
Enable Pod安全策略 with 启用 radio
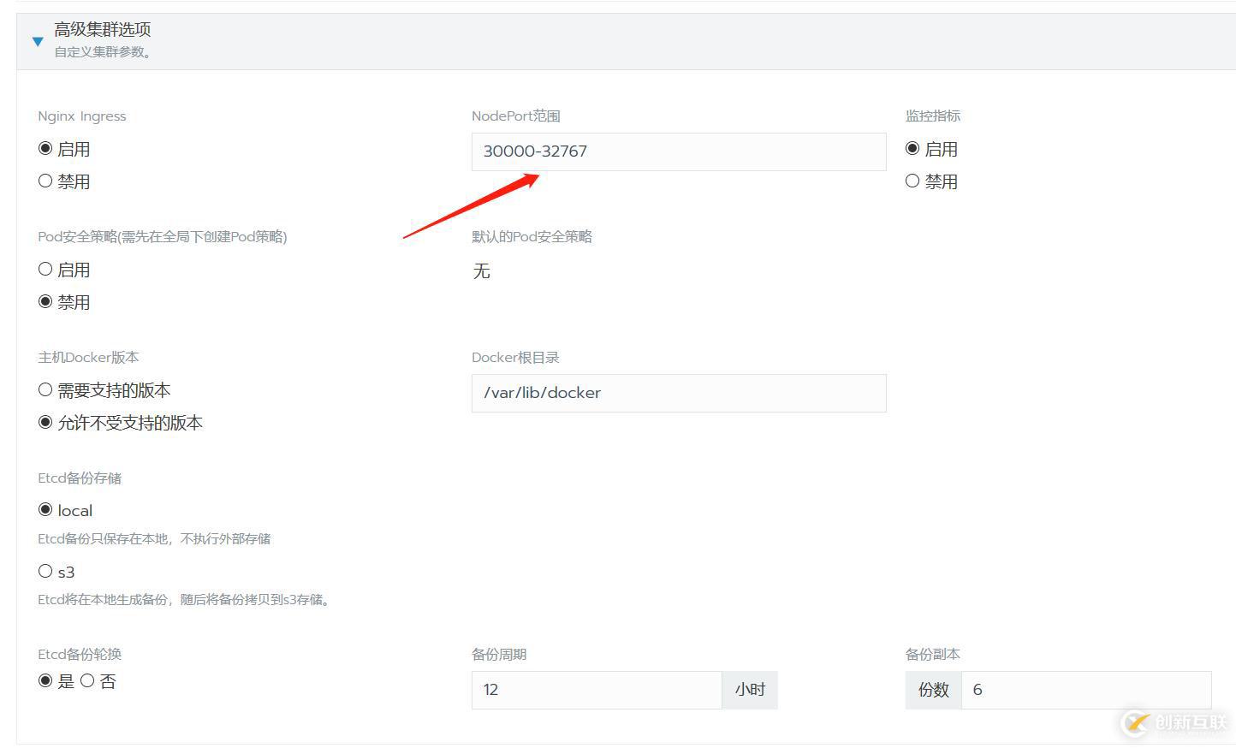[x=45, y=270]
